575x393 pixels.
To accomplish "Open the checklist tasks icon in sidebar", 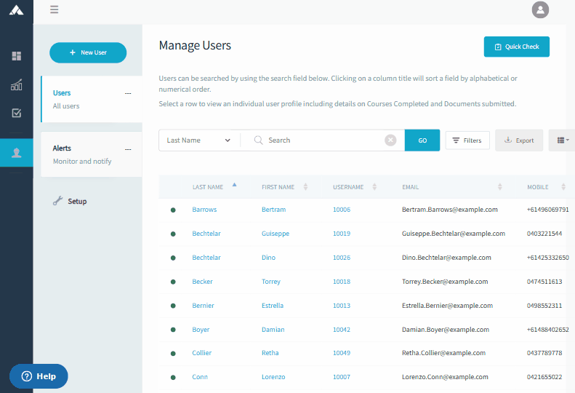I will coord(17,113).
